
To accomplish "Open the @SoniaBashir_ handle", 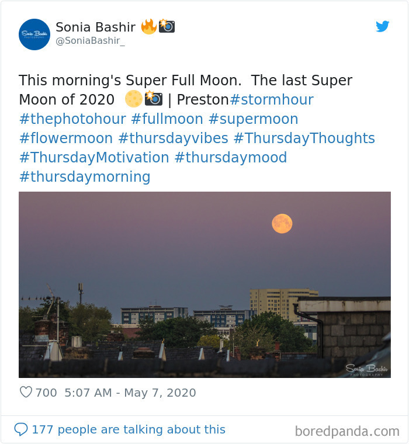I will click(x=90, y=41).
